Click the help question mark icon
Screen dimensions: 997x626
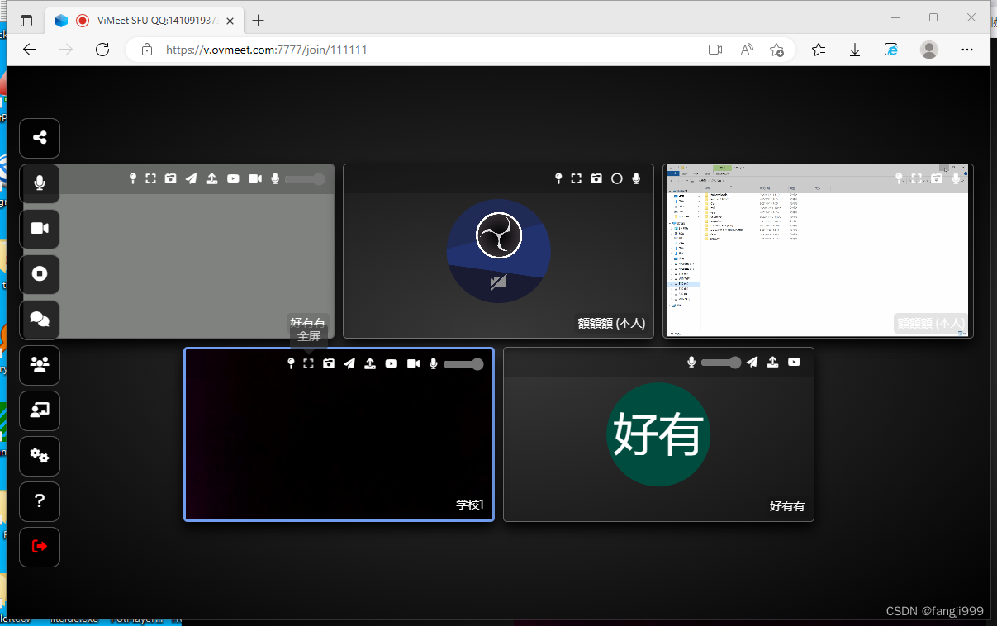point(39,501)
